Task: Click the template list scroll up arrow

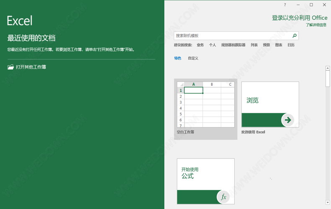Action: tap(328, 68)
